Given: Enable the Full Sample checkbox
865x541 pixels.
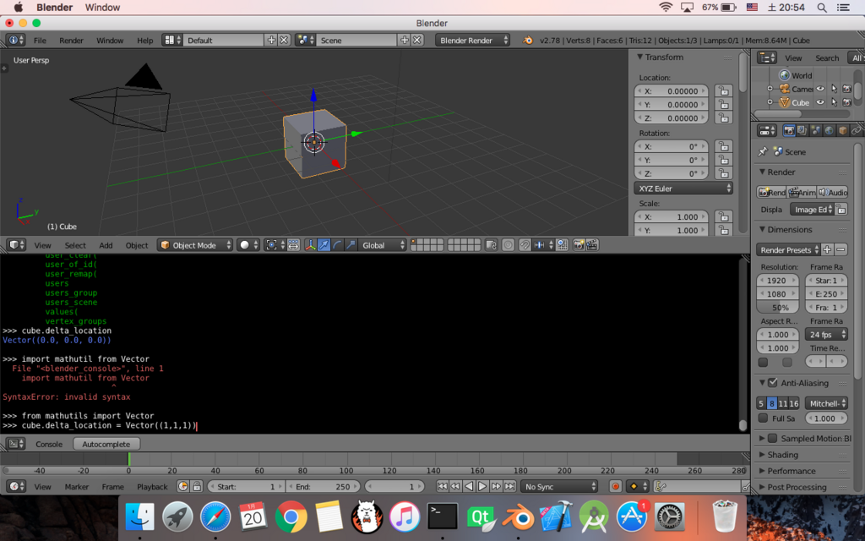Looking at the screenshot, I should point(763,418).
